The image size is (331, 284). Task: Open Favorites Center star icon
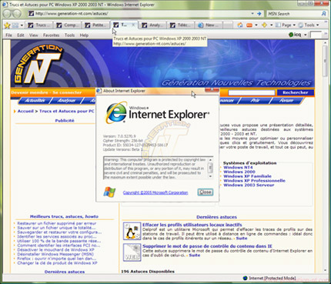[7, 25]
